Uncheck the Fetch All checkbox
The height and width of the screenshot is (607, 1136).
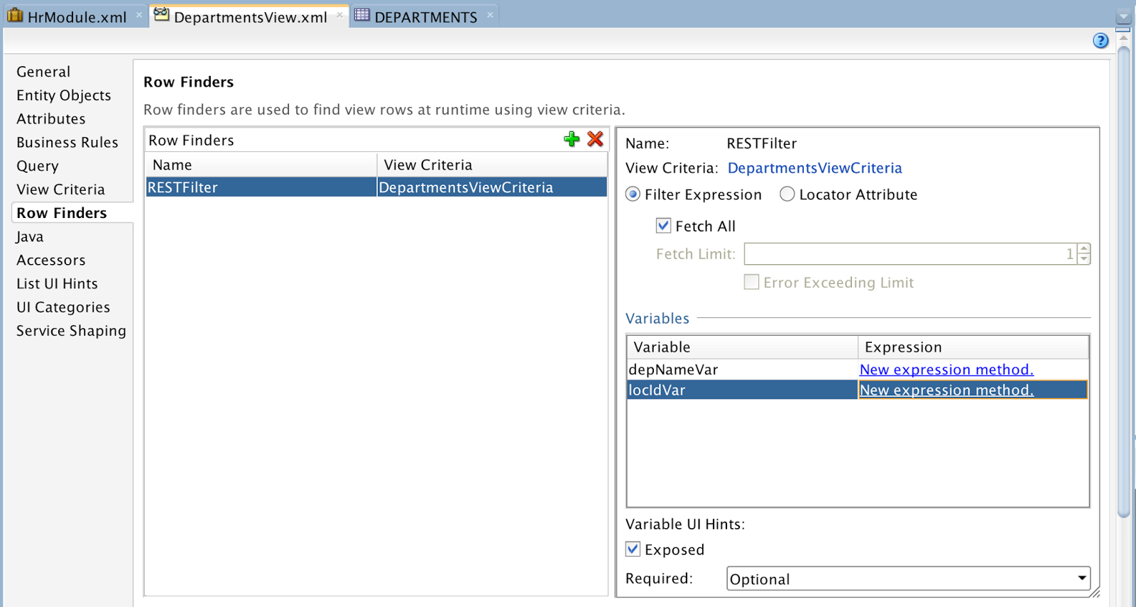pos(663,226)
